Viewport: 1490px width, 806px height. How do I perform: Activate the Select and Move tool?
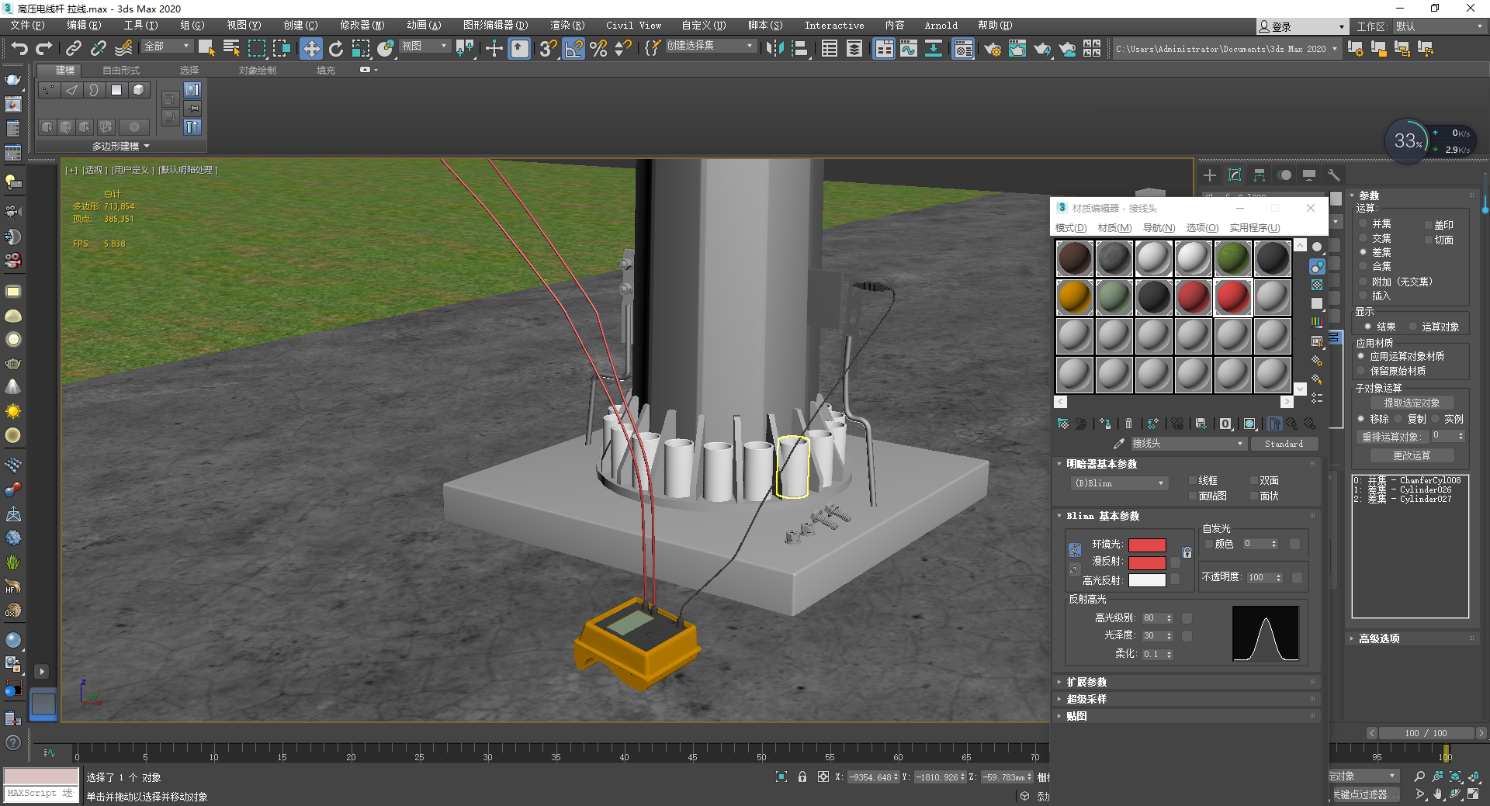pyautogui.click(x=311, y=49)
